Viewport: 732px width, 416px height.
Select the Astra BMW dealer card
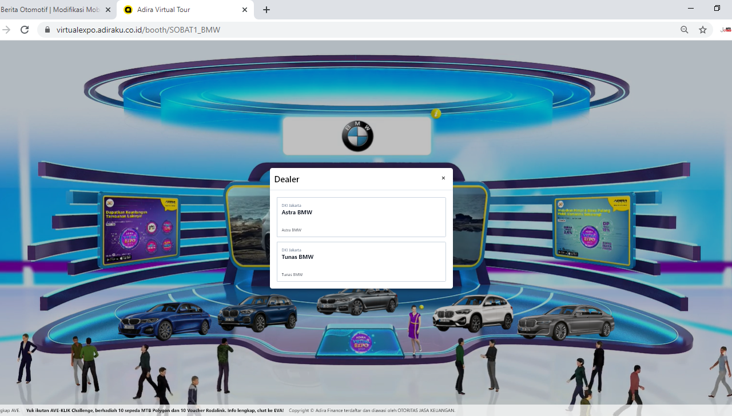click(x=361, y=217)
